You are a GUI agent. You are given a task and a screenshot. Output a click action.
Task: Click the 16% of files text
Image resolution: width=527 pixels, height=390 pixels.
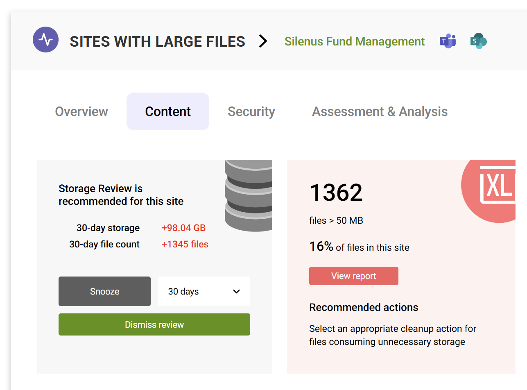[x=359, y=247]
